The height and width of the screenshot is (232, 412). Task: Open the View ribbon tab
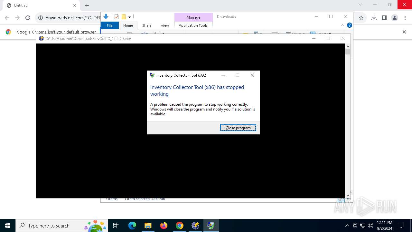[165, 25]
